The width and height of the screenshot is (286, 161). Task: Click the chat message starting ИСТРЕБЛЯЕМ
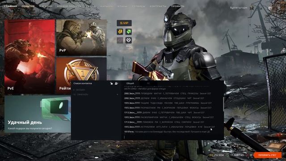pyautogui.click(x=169, y=127)
